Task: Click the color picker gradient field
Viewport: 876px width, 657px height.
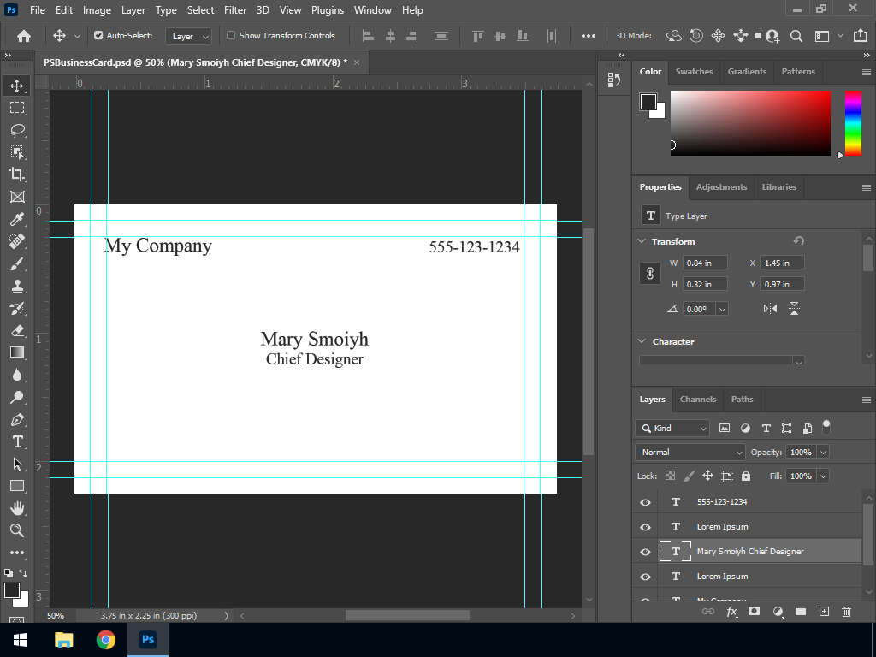Action: coord(749,123)
